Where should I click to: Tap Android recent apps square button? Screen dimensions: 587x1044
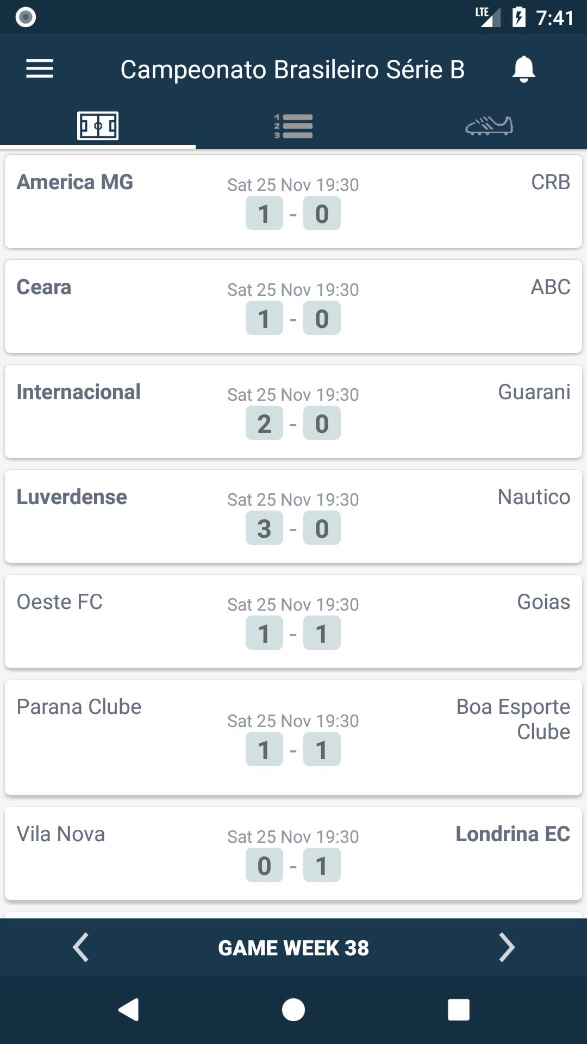click(458, 1010)
